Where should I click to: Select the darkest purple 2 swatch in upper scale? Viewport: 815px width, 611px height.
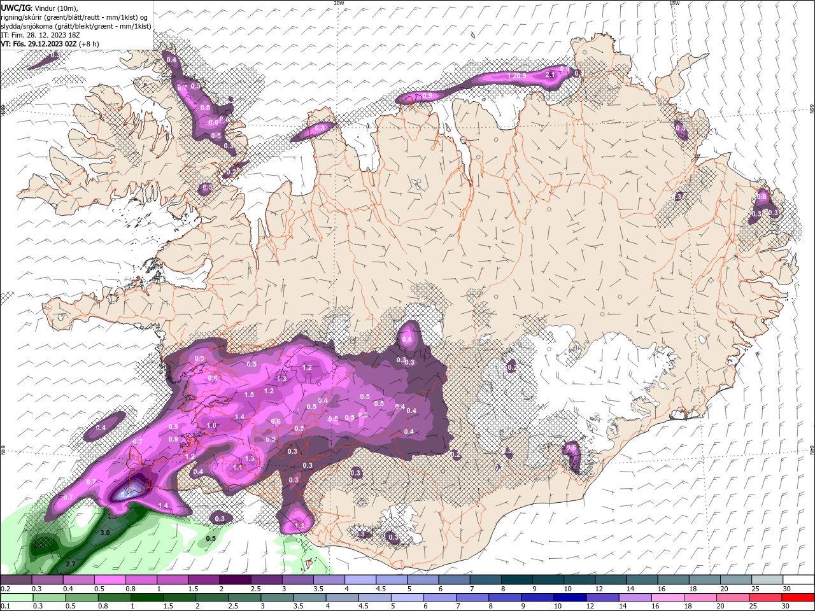[x=235, y=579]
